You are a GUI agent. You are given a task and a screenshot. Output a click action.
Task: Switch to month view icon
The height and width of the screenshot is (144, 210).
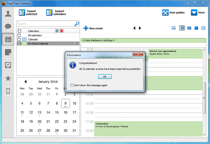pyautogui.click(x=196, y=28)
